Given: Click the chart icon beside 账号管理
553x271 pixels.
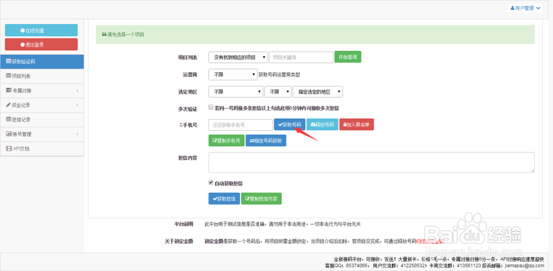Looking at the screenshot, I should [8, 134].
